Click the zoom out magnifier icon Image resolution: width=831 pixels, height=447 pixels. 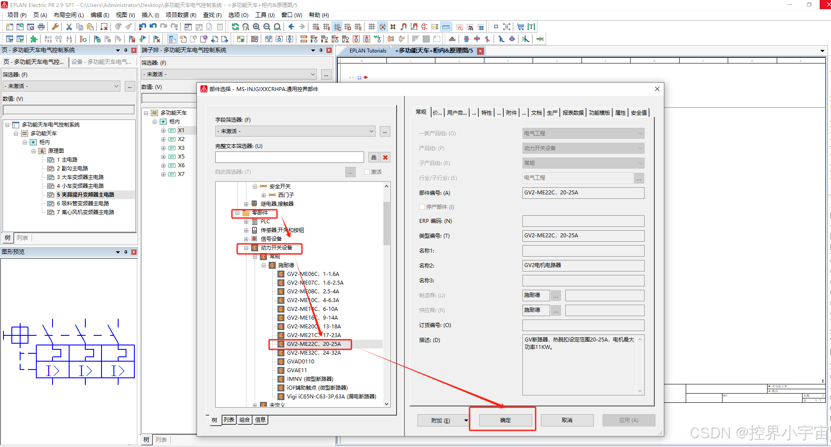(266, 27)
